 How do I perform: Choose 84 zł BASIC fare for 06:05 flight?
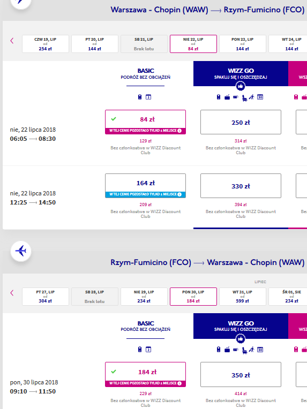tap(145, 122)
